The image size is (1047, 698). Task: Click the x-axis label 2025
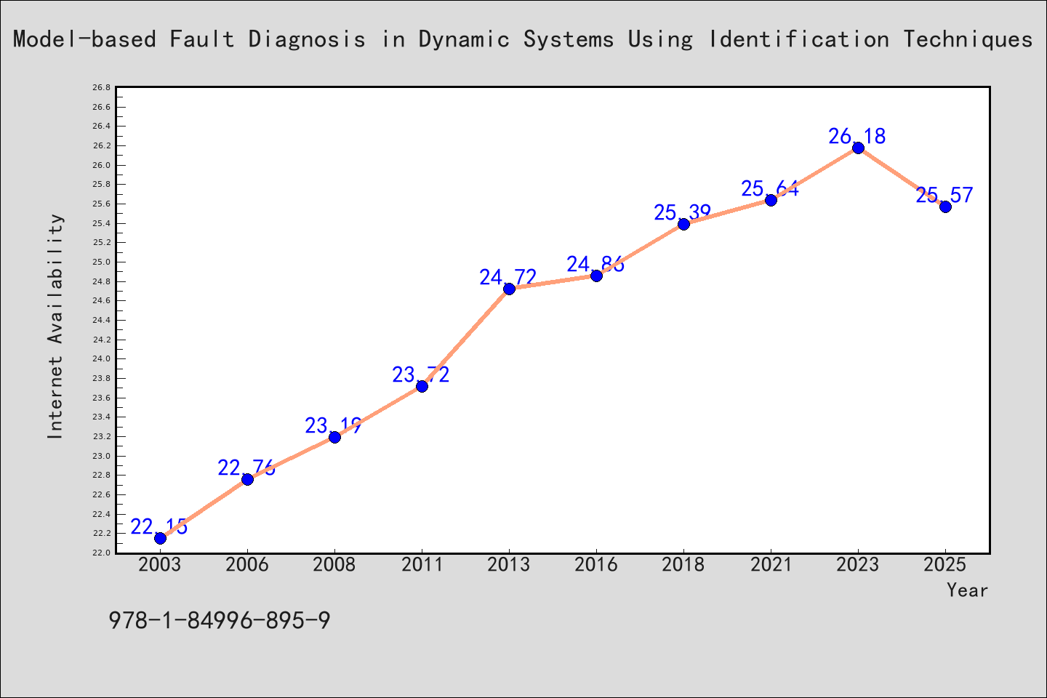[x=945, y=565]
